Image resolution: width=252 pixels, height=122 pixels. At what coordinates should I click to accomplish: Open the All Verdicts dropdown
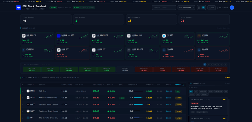click(x=186, y=8)
